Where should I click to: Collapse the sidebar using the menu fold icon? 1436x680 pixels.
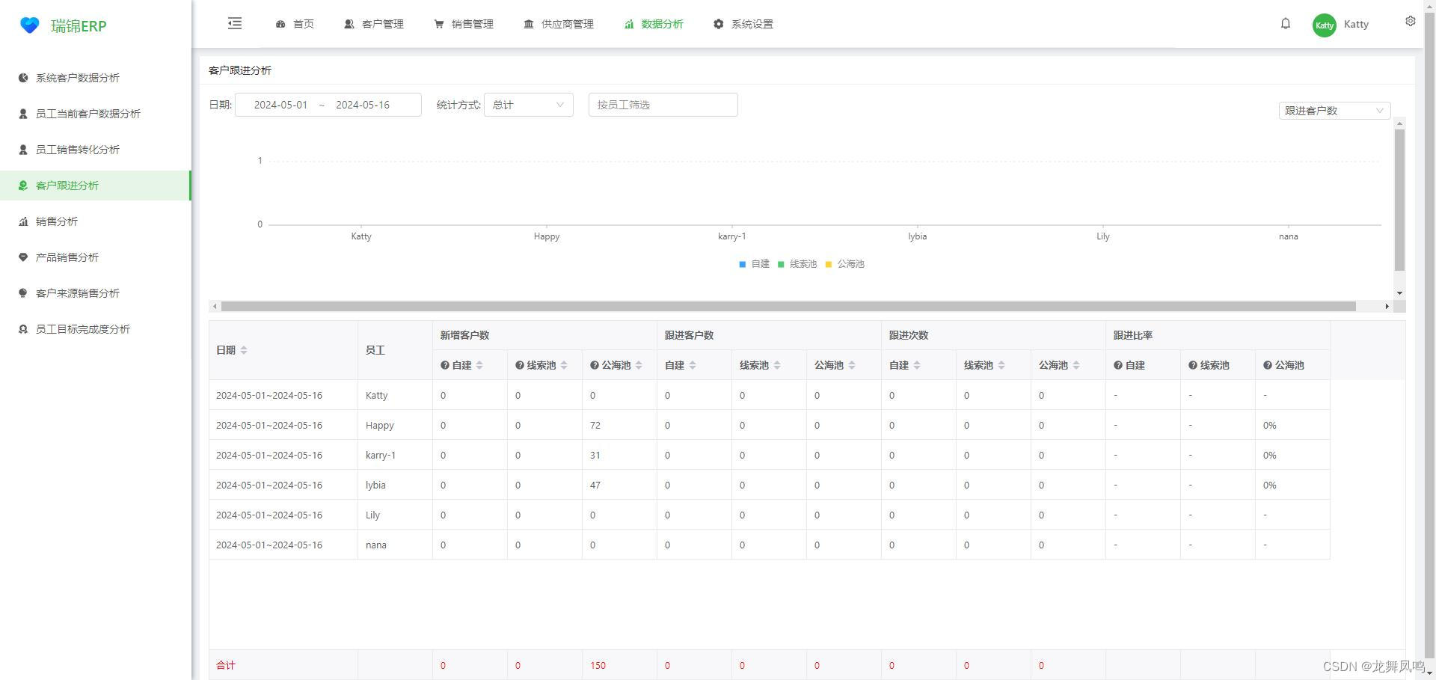click(x=235, y=23)
